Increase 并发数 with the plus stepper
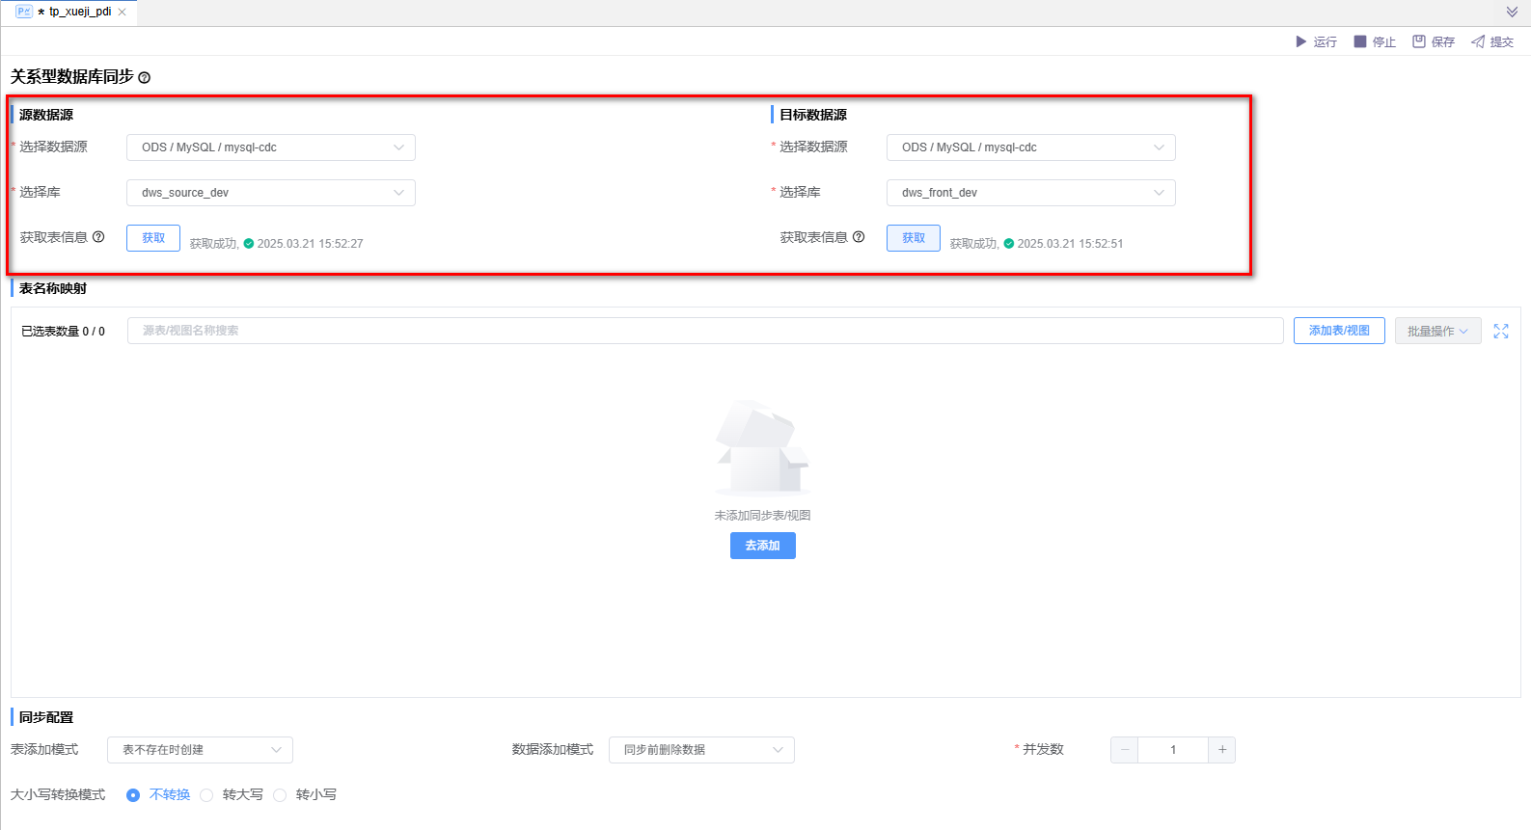 tap(1222, 750)
